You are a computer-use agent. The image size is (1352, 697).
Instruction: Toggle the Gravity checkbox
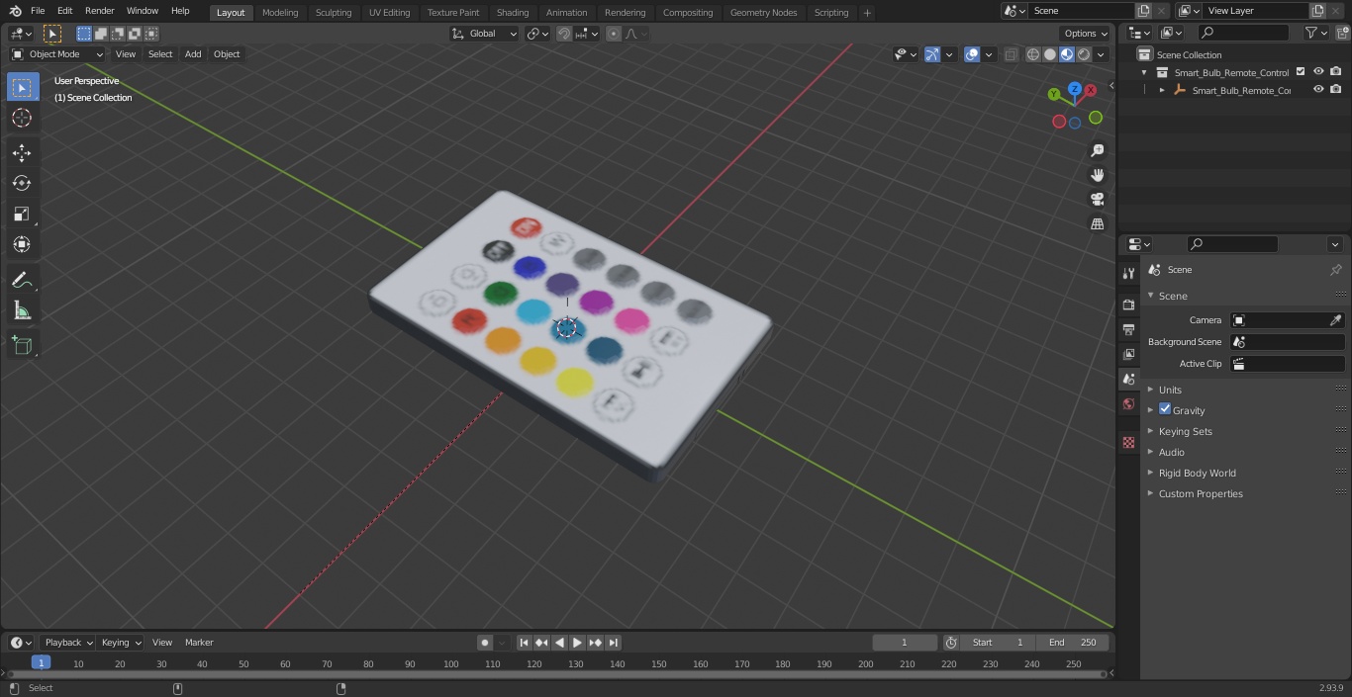click(1165, 409)
